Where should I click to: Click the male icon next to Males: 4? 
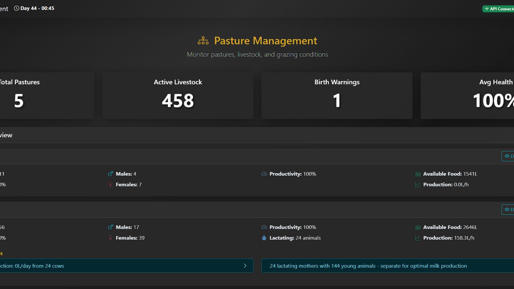[x=110, y=174]
